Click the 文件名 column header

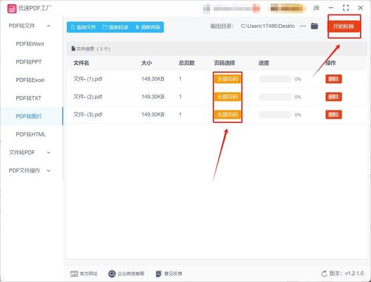click(x=81, y=63)
